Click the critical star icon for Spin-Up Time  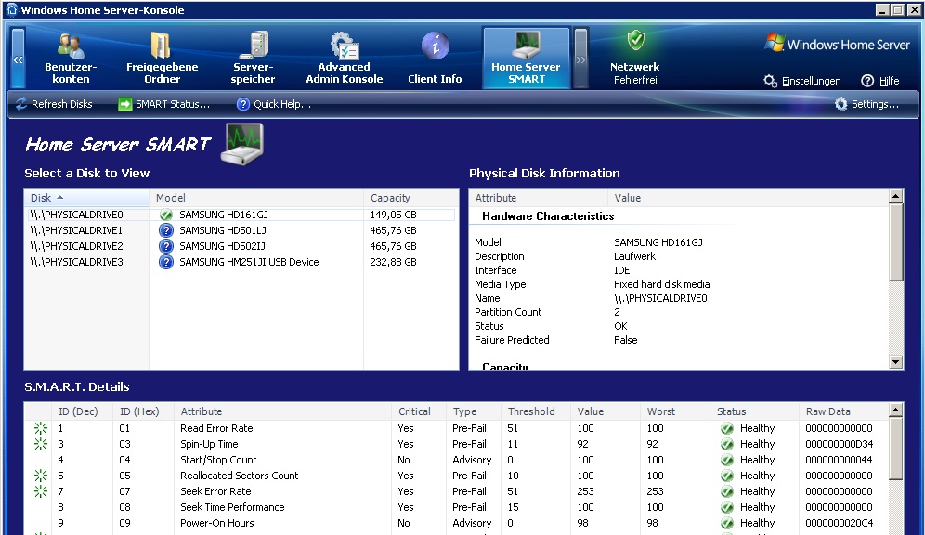tap(40, 444)
